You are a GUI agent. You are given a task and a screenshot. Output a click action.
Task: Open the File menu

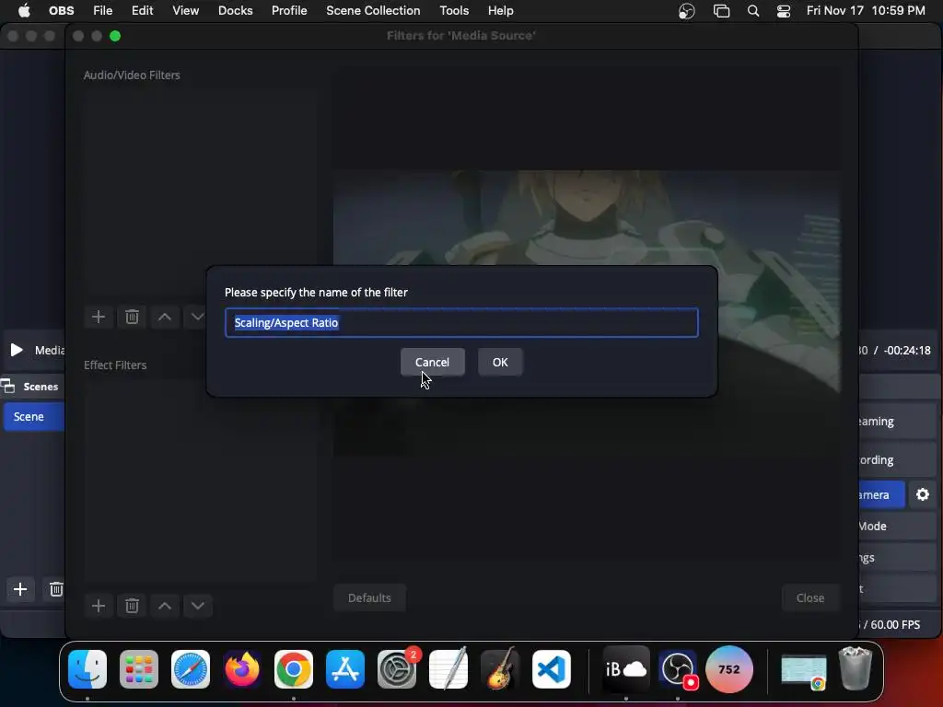[103, 10]
